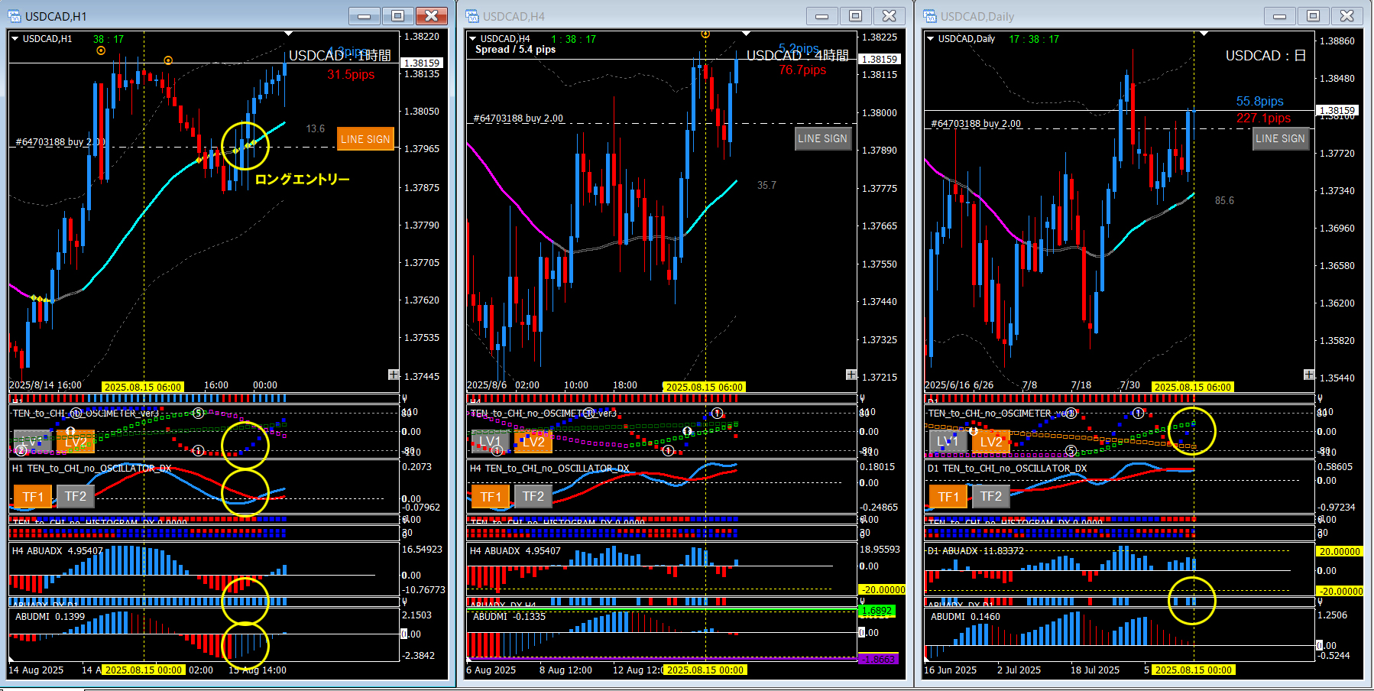This screenshot has height=691, width=1374.
Task: Click the 76.7pips label on H4 chart
Action: click(802, 70)
